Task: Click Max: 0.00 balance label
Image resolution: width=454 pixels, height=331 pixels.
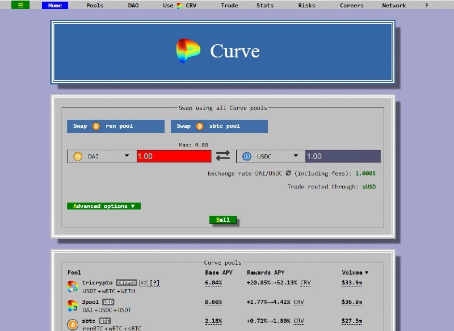Action: point(193,145)
